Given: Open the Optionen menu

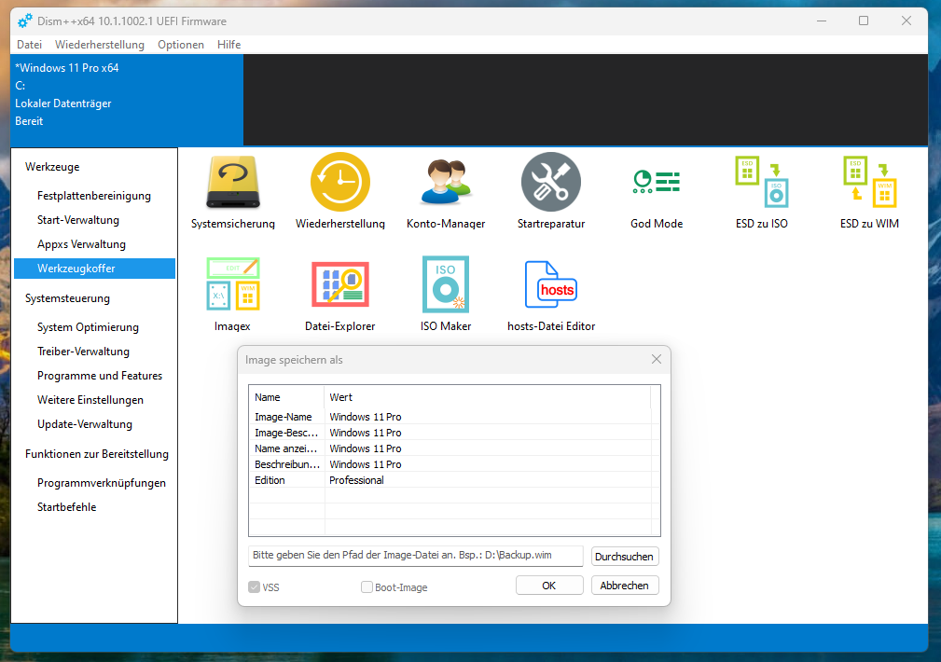Looking at the screenshot, I should point(181,45).
